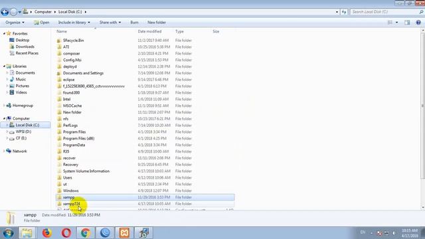The width and height of the screenshot is (425, 239).
Task: Launch Firefox from the taskbar
Action: click(46, 233)
